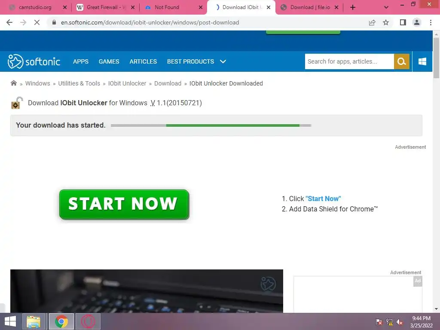Viewport: 440px width, 330px height.
Task: Switch to the camstudio.org tab
Action: [35, 7]
